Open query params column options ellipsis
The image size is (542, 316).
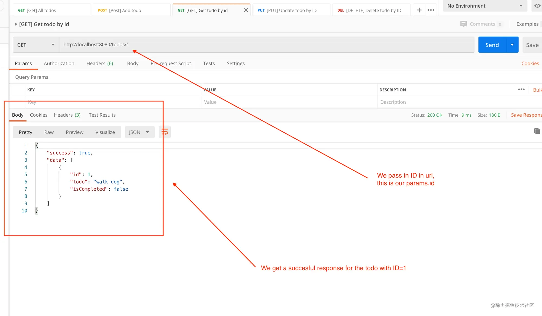(521, 90)
